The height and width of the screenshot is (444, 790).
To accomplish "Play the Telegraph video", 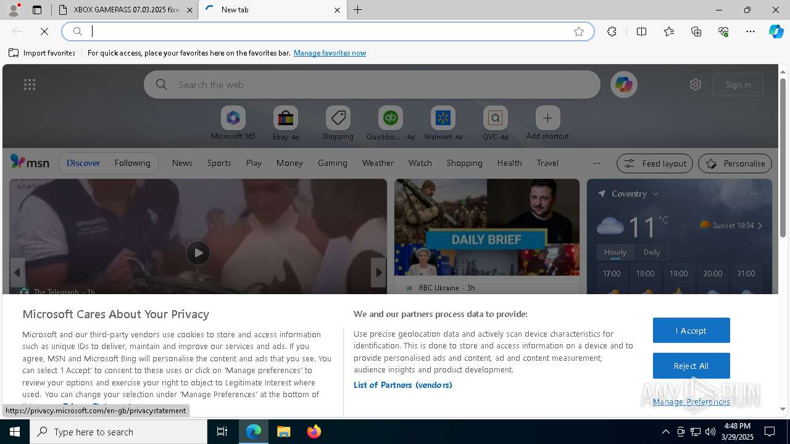I will coord(198,253).
